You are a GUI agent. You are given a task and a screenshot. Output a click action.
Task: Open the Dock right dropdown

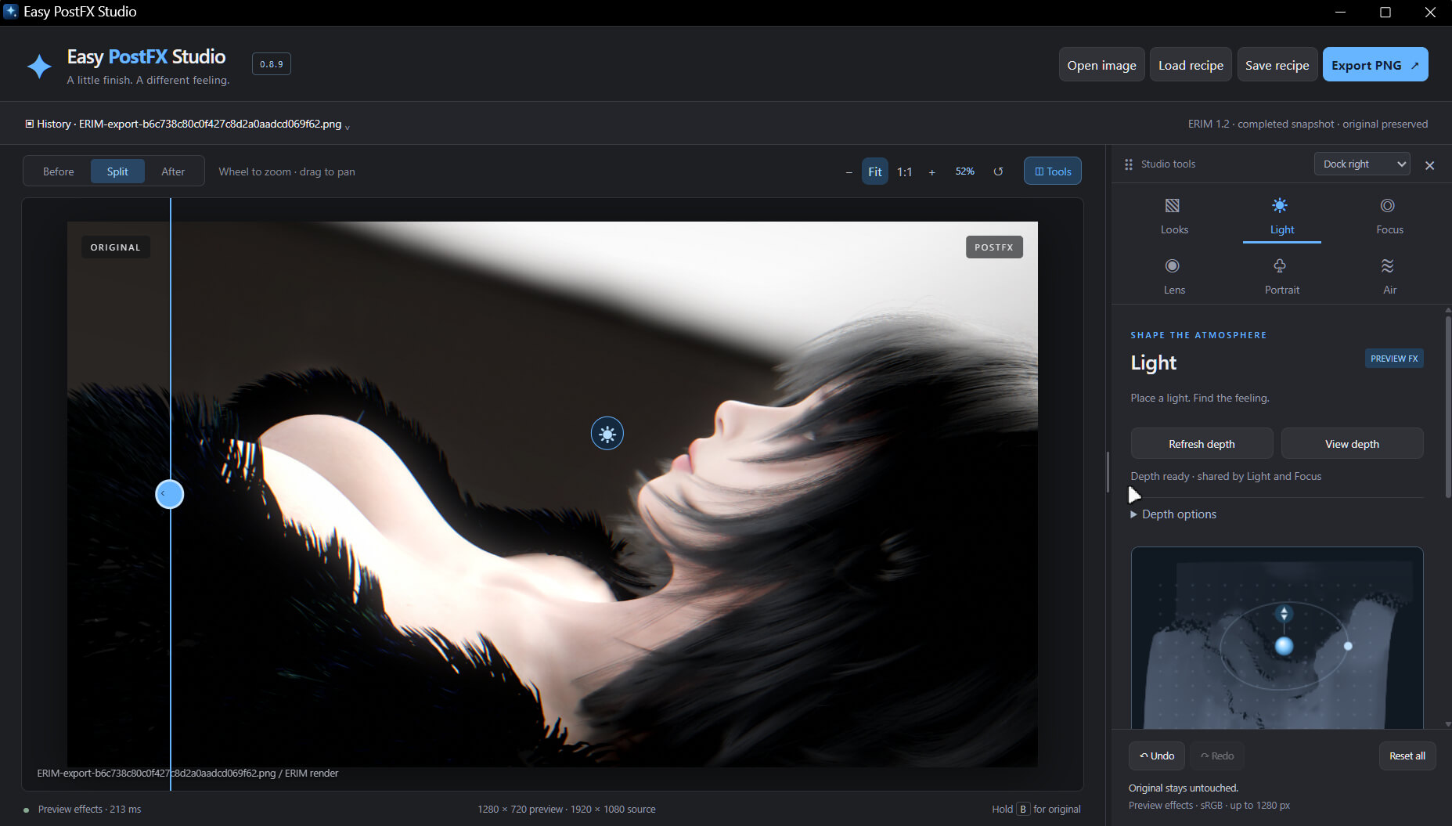click(x=1362, y=164)
